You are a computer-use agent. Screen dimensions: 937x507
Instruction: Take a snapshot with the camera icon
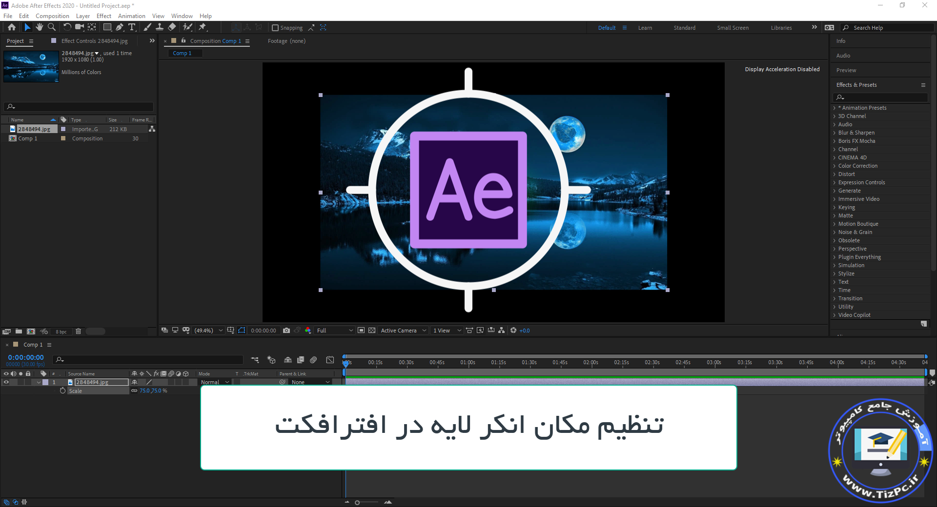[x=286, y=331]
